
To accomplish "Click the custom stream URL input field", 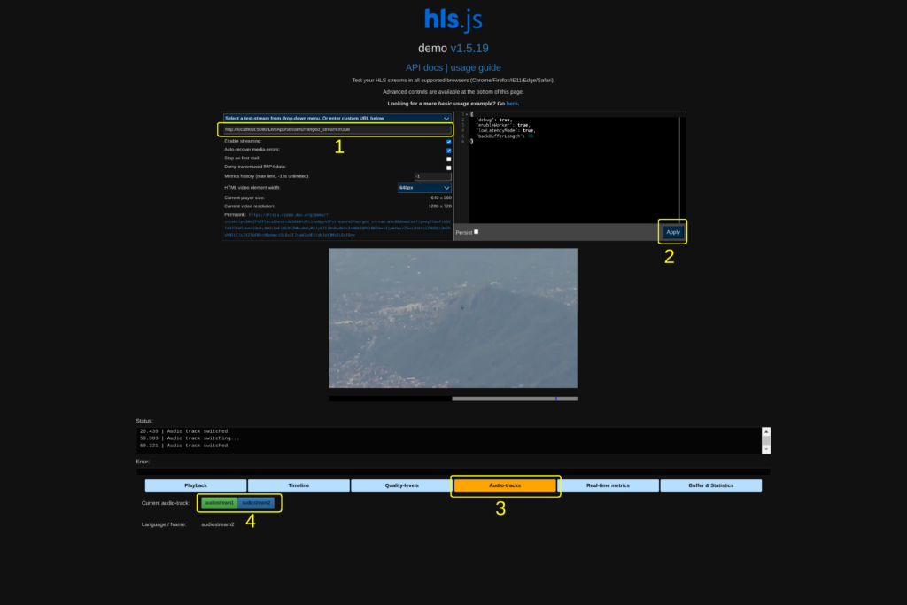I will pyautogui.click(x=337, y=129).
